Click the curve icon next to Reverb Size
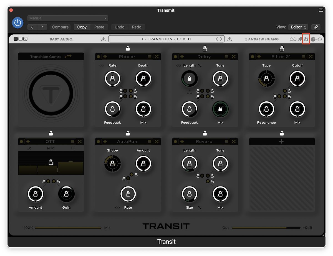The image size is (333, 256). [200, 208]
